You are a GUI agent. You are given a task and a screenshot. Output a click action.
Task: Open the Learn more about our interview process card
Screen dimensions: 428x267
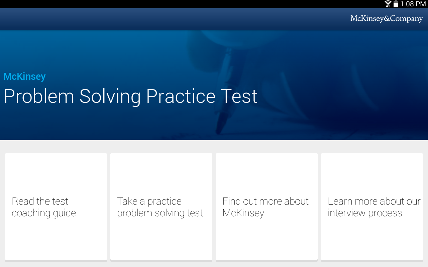tap(372, 207)
